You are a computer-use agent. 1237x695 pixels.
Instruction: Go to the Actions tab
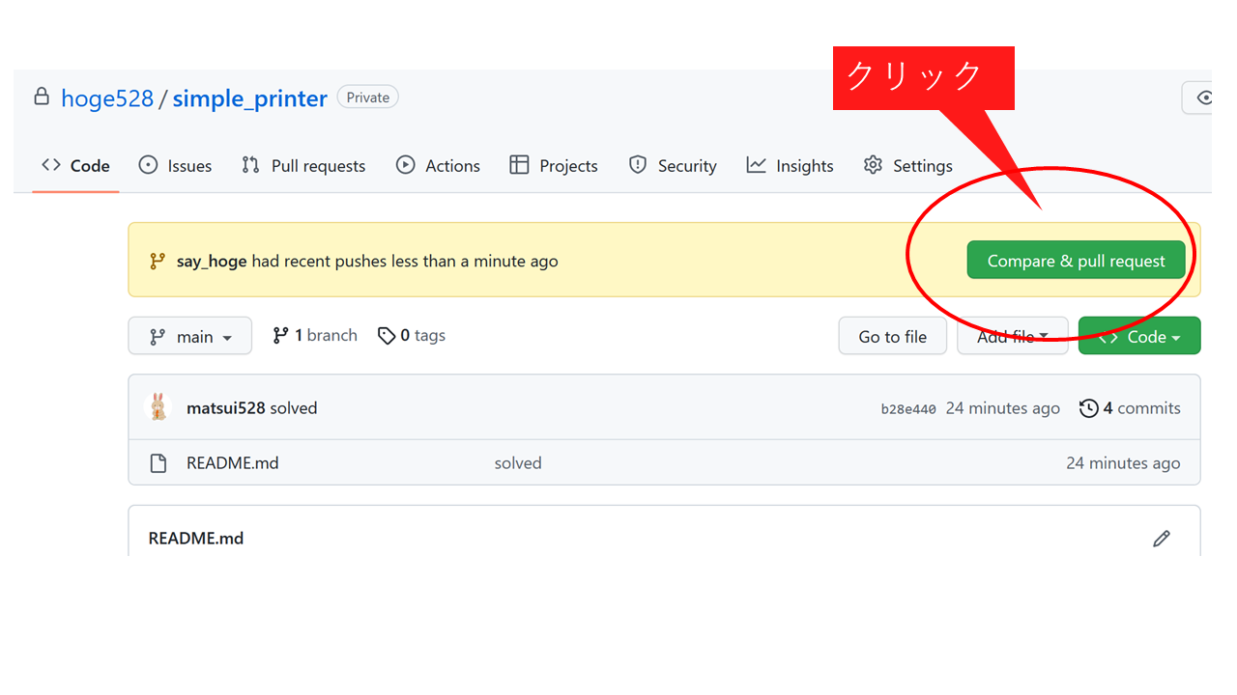pyautogui.click(x=438, y=166)
